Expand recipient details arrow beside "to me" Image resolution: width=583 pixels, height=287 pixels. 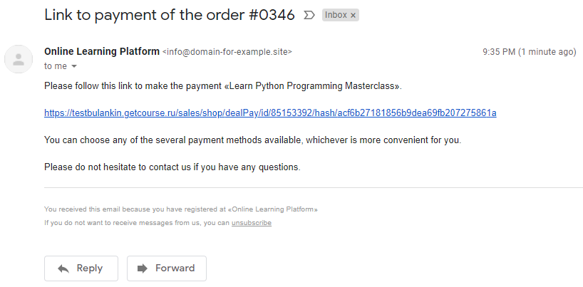(74, 66)
